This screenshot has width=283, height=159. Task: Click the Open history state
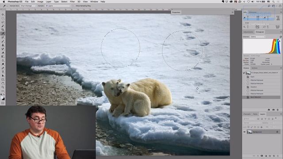click(x=262, y=76)
